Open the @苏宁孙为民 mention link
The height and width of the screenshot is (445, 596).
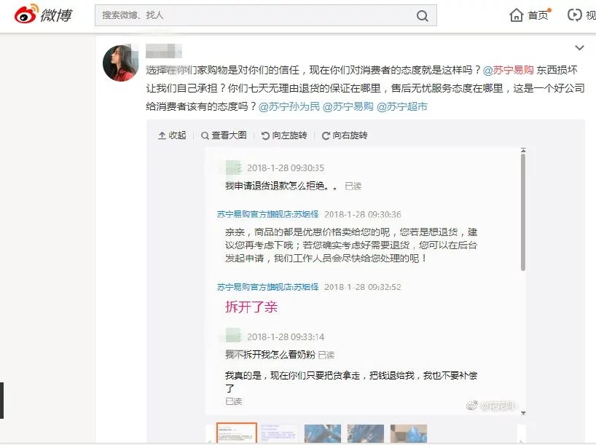[289, 106]
